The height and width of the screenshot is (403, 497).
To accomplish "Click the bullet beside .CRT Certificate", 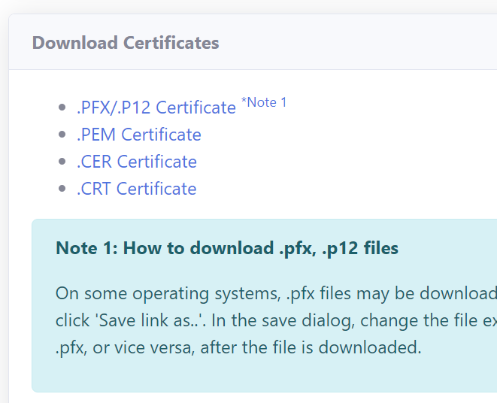I will click(x=62, y=189).
